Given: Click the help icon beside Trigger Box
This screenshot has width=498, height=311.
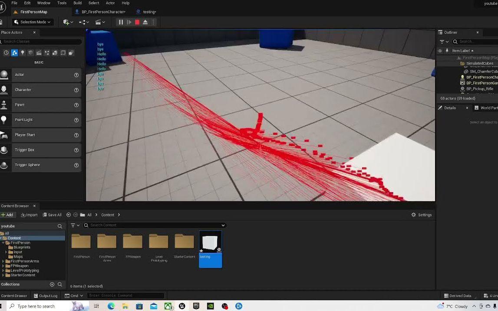Looking at the screenshot, I should pos(76,150).
